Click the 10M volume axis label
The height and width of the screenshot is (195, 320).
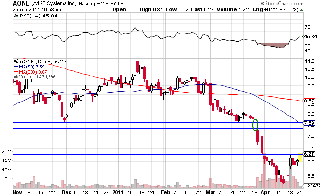click(7, 170)
